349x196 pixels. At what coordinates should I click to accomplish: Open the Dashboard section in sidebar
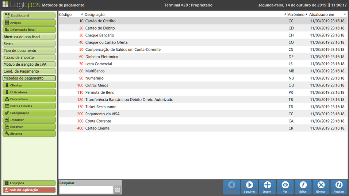click(x=29, y=16)
